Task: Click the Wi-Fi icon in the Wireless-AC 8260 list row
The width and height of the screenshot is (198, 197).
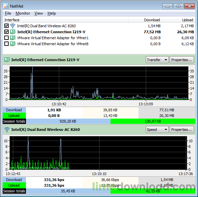Action: click(13, 26)
